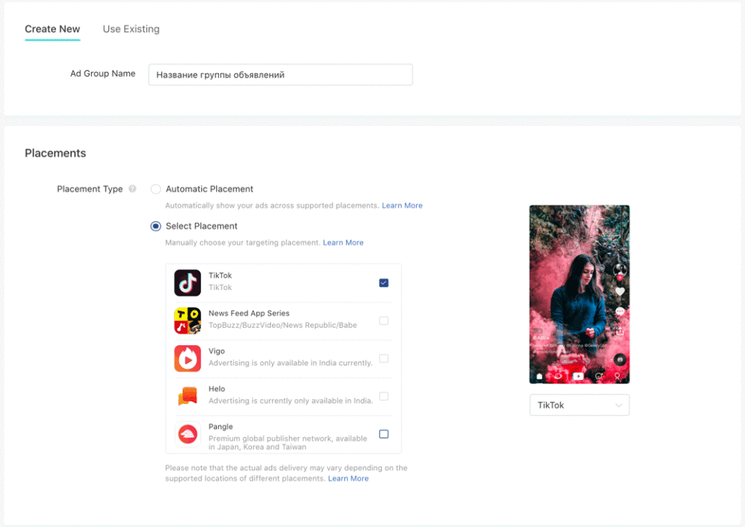Click the Helo app icon

(187, 396)
